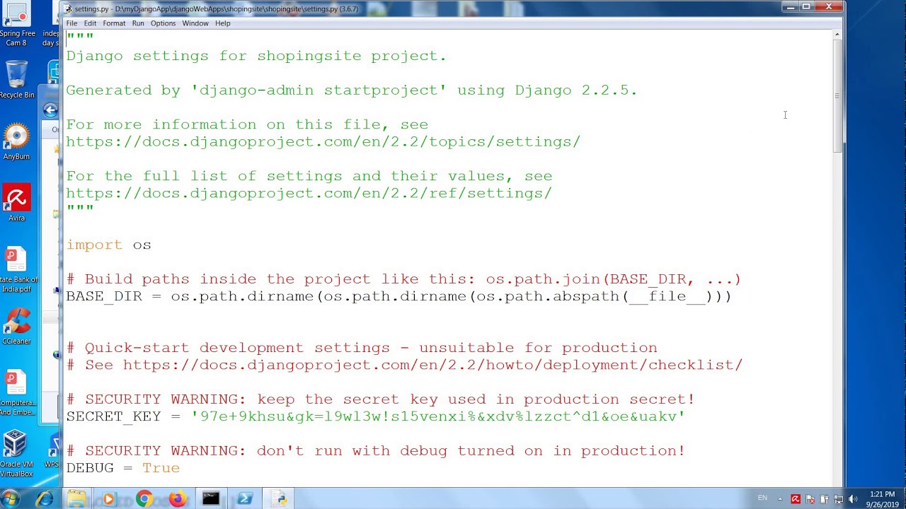The width and height of the screenshot is (906, 509).
Task: Open Windows PowerShell from taskbar
Action: [x=245, y=499]
